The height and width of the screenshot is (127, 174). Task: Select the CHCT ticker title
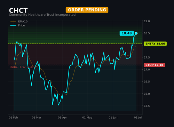18,11
